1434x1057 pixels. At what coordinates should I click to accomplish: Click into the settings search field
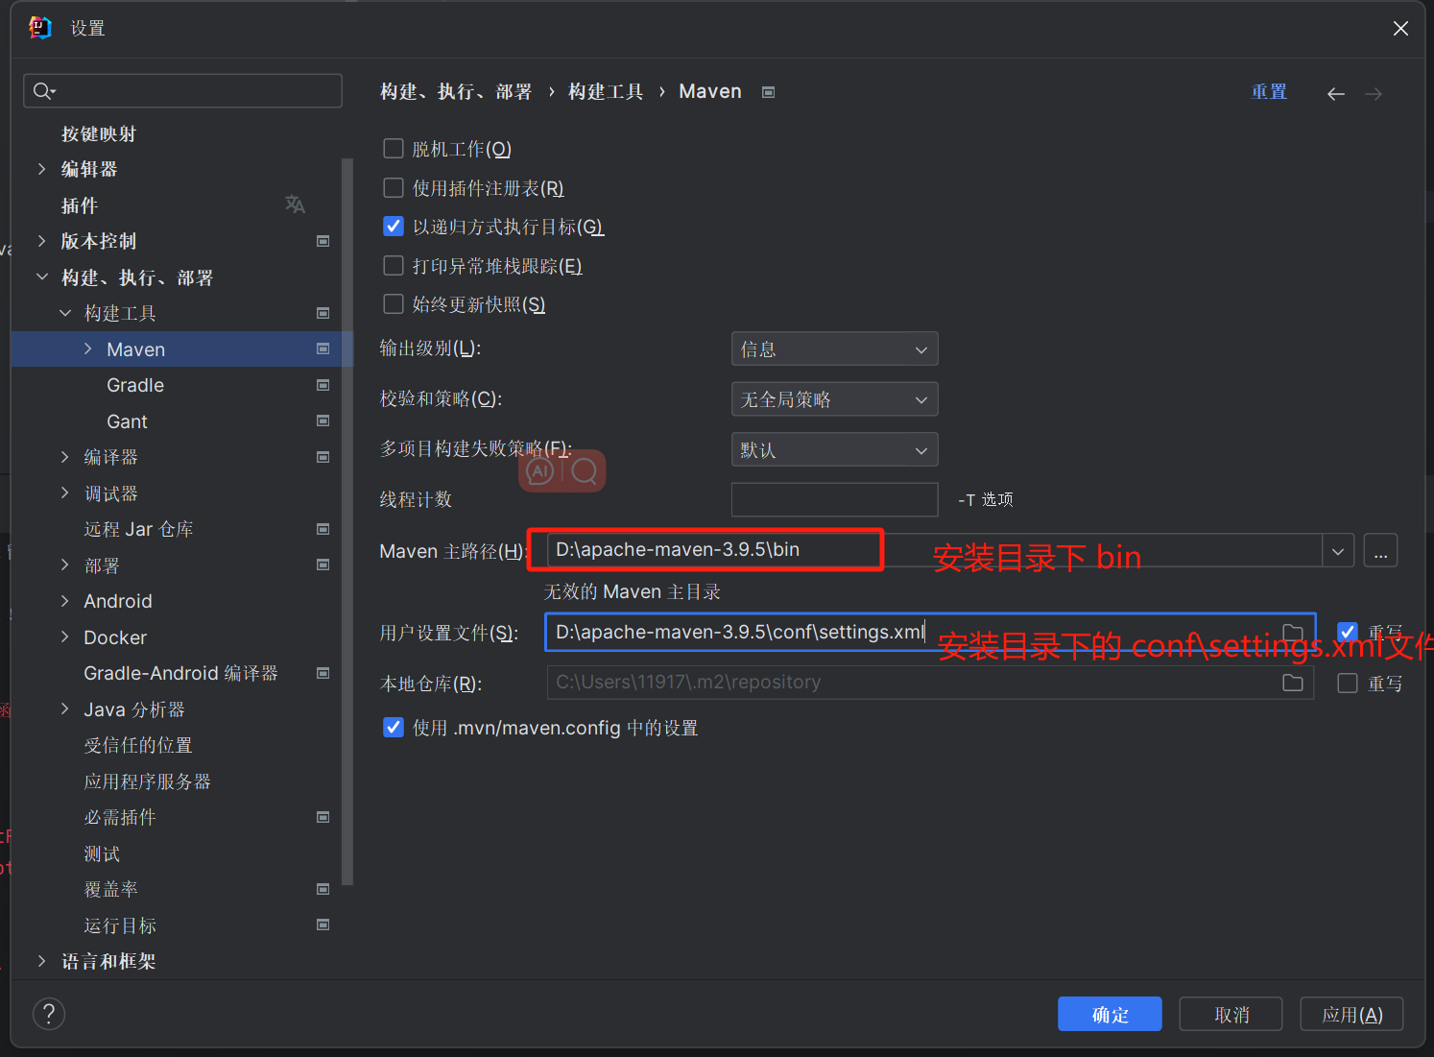[x=182, y=91]
